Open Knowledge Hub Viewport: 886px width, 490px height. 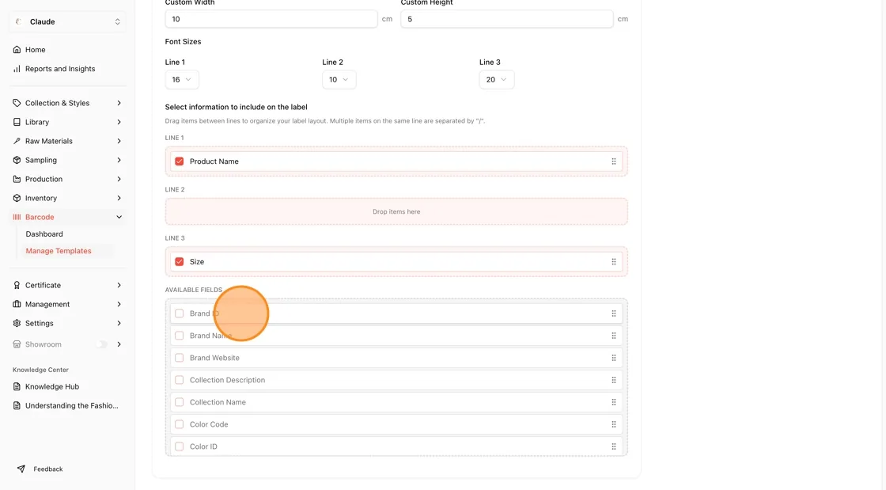point(52,386)
